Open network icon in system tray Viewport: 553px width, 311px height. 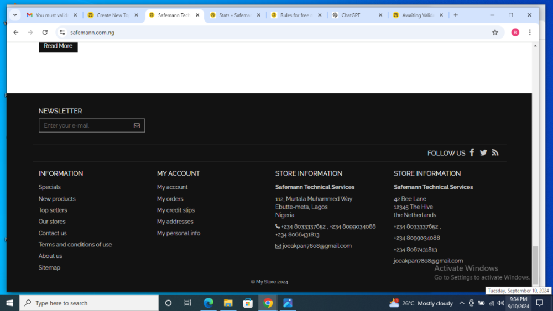tap(491, 303)
